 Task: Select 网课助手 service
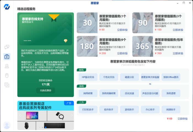pyautogui.click(x=171, y=109)
